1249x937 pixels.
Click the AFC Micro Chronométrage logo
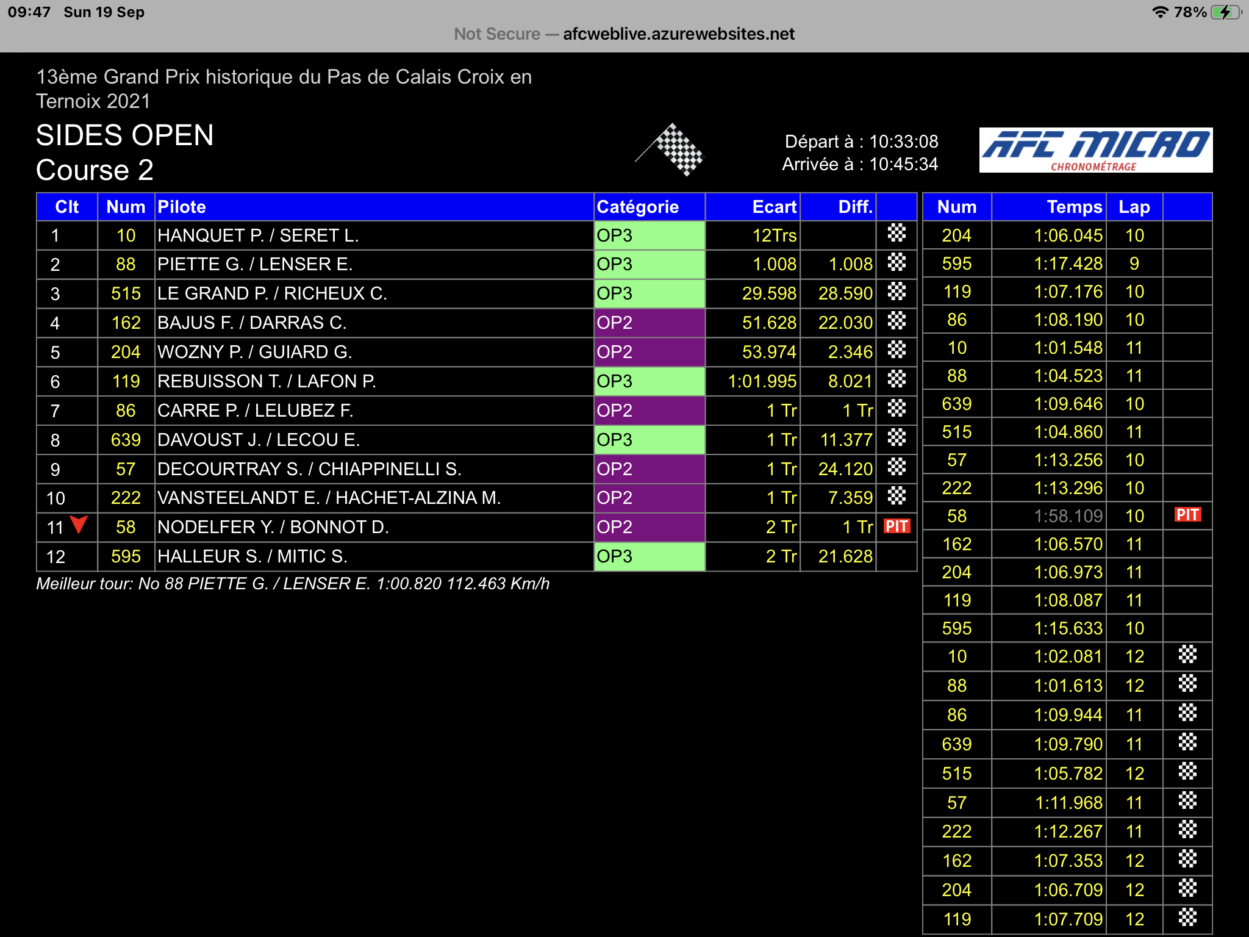coord(1095,150)
